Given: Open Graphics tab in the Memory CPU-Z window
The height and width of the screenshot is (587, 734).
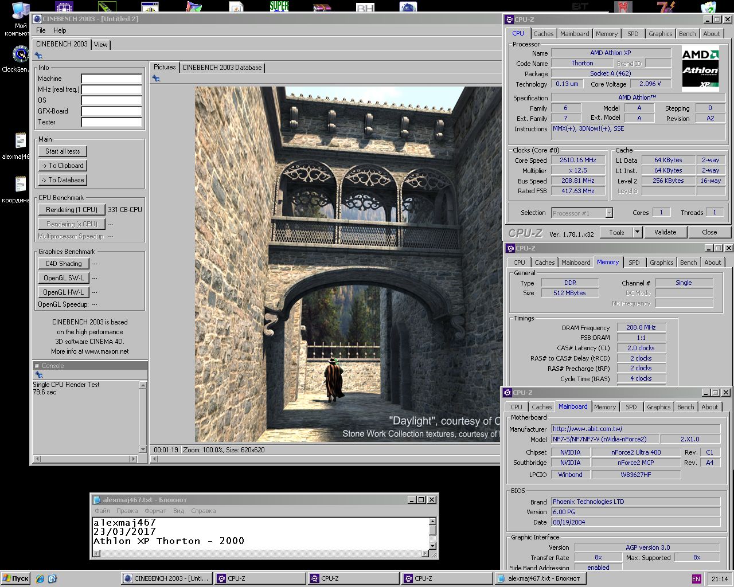Looking at the screenshot, I should tap(661, 263).
